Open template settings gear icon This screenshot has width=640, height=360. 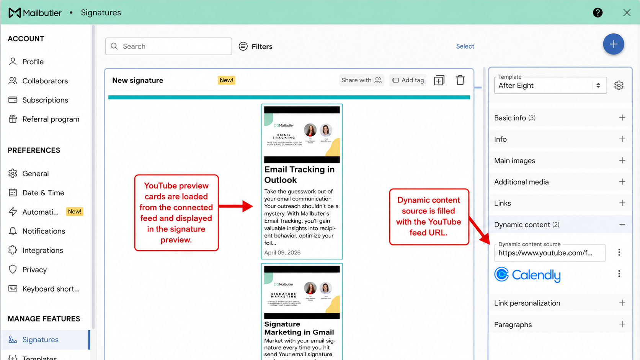(619, 85)
